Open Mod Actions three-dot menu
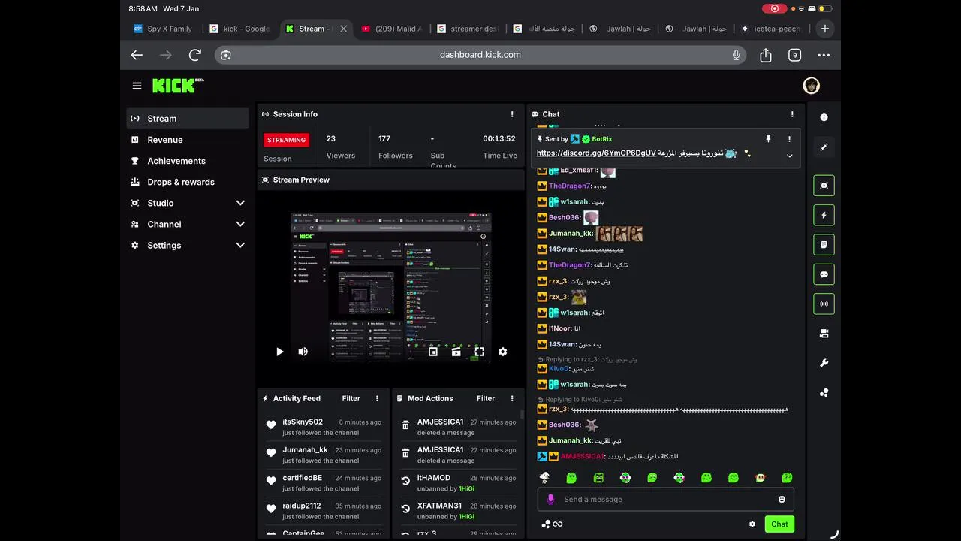 (x=512, y=398)
